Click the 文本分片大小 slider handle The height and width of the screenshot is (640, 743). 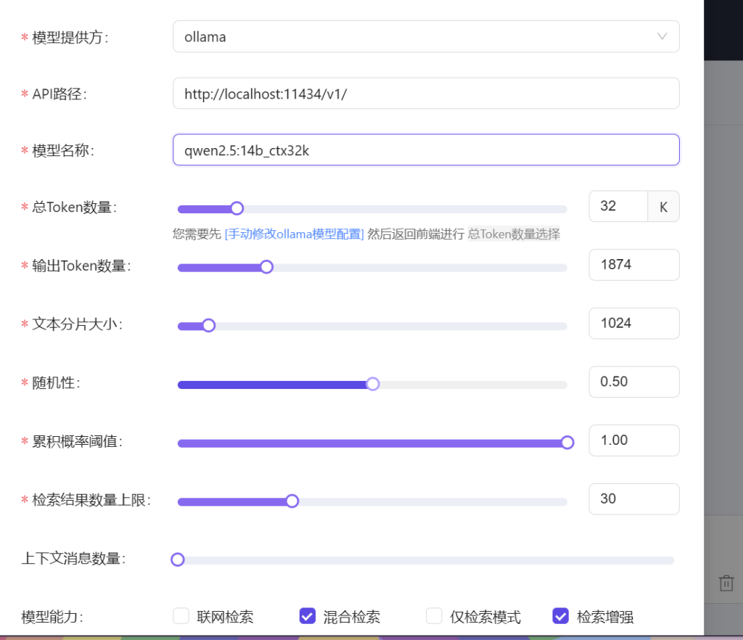click(208, 326)
